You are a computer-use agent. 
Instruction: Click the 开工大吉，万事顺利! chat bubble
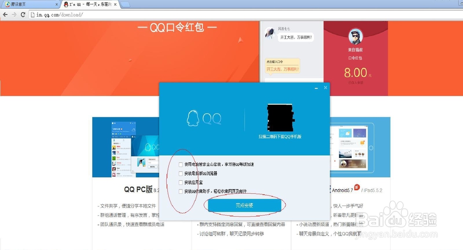click(296, 37)
